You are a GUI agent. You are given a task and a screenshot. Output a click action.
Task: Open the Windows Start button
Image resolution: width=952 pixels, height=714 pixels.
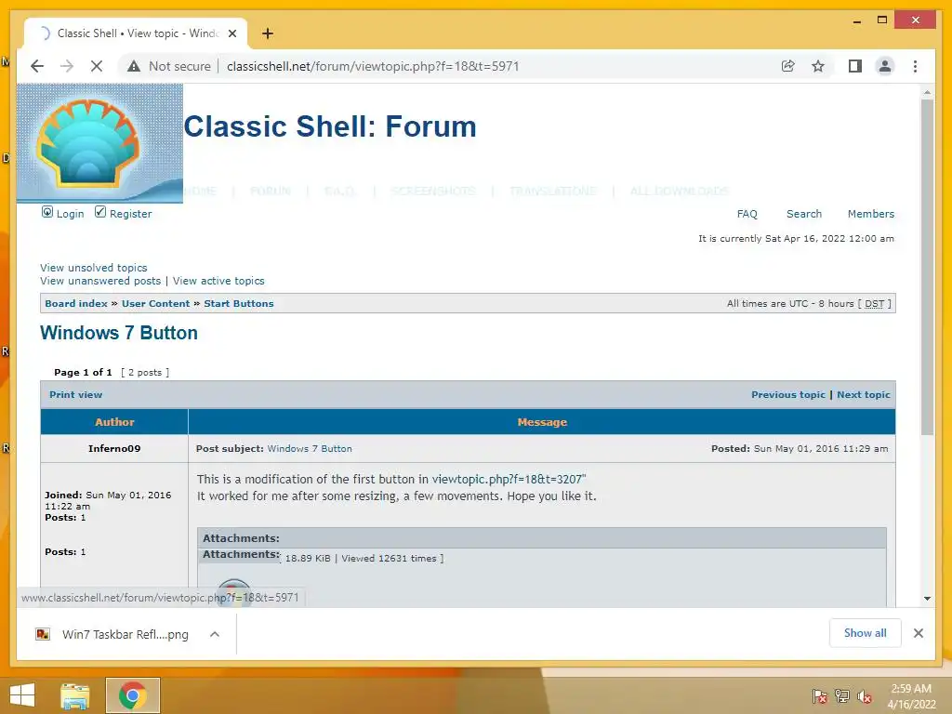22,695
